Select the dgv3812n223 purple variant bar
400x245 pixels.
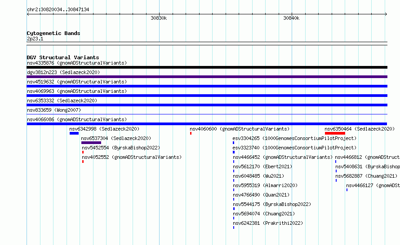(207, 77)
